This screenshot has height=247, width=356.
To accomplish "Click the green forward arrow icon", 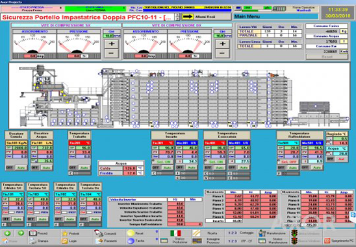I will pyautogui.click(x=21, y=233).
